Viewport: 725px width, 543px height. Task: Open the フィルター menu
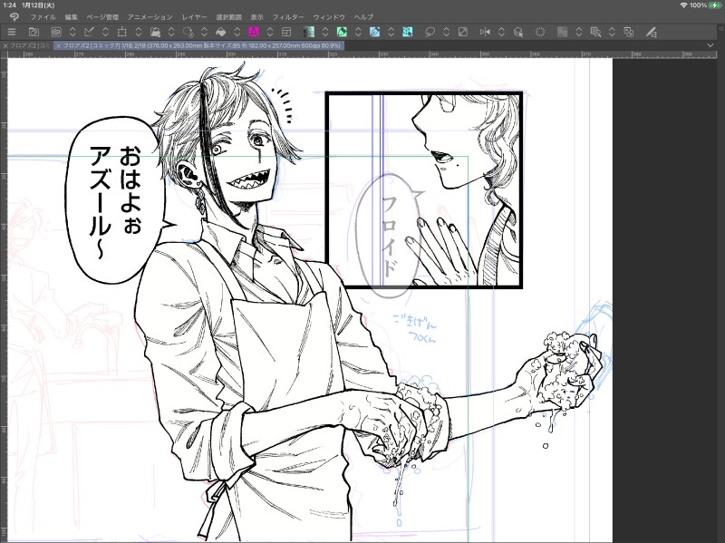pyautogui.click(x=288, y=17)
